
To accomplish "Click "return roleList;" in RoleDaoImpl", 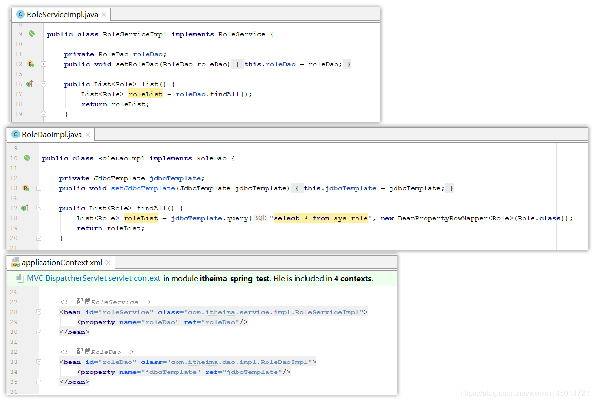I will (x=110, y=228).
